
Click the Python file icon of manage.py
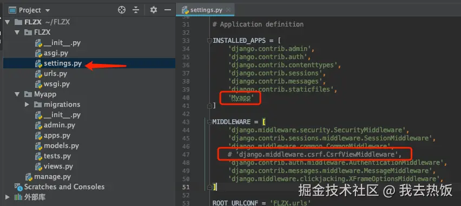pos(29,177)
